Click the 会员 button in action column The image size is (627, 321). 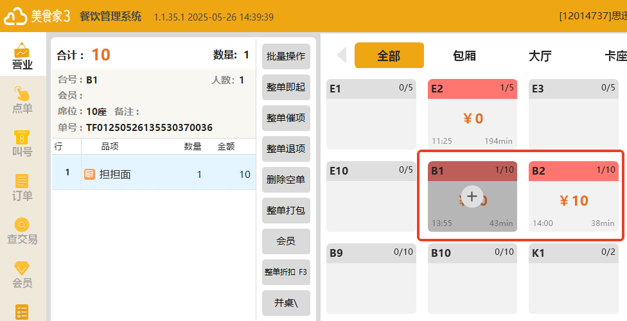286,241
